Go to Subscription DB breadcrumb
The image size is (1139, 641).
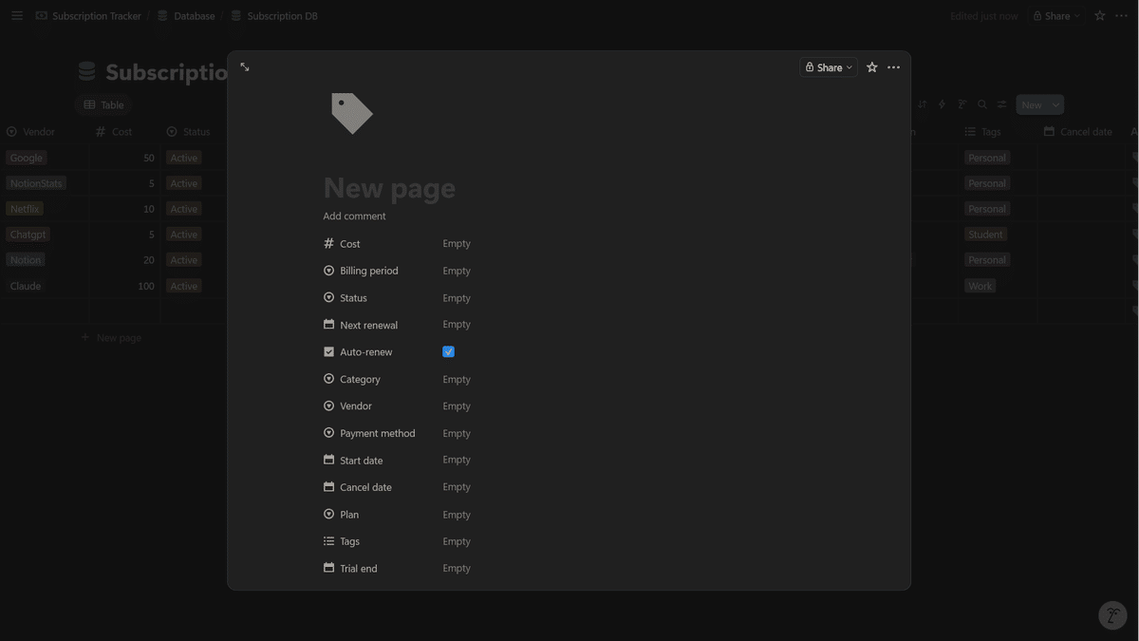tap(274, 16)
